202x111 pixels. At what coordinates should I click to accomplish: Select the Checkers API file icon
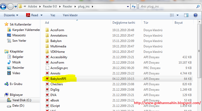pos(47,84)
